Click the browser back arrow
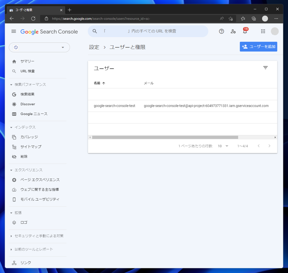 (x=12, y=19)
